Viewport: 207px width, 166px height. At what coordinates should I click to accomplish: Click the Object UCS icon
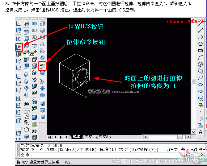click(x=18, y=61)
